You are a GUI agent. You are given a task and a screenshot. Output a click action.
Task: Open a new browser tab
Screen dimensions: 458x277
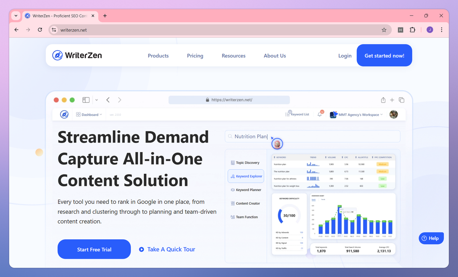(x=105, y=16)
